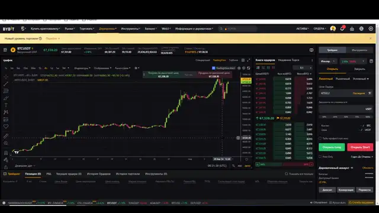
Task: Switch to the Depth chart view
Action: 233,60
